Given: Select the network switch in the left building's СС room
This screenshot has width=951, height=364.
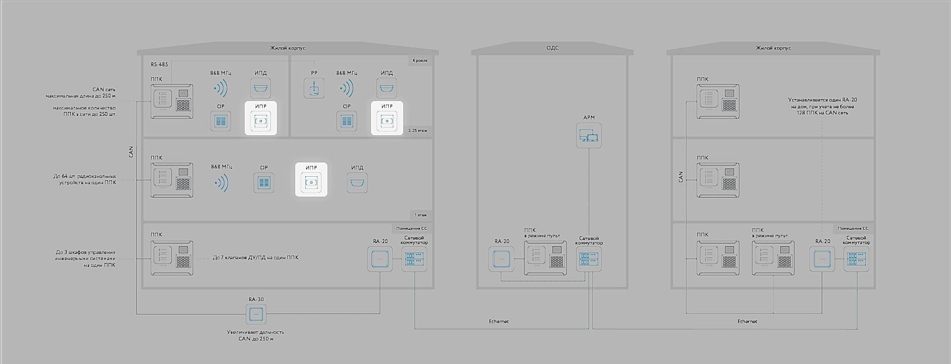Looking at the screenshot, I should pos(414,259).
